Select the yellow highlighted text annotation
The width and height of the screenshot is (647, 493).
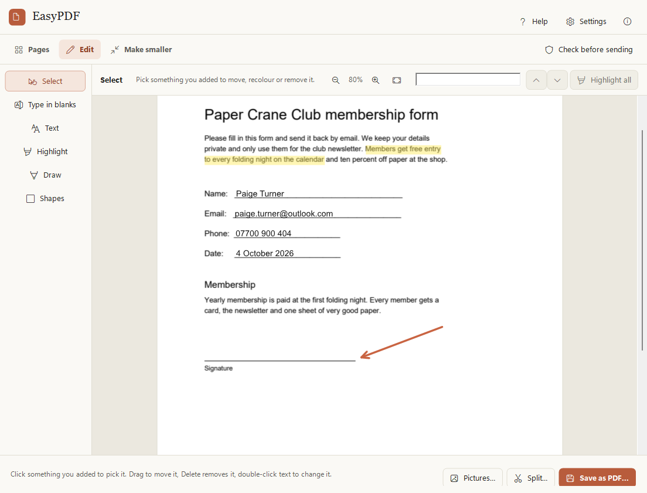pos(323,154)
